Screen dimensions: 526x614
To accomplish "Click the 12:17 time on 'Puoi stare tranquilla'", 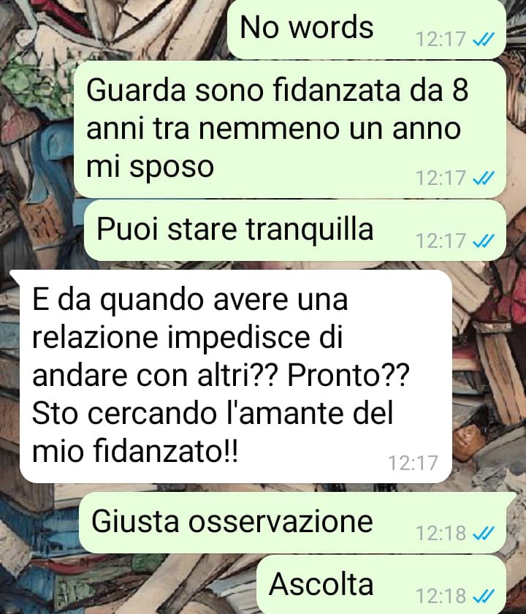I will [441, 240].
